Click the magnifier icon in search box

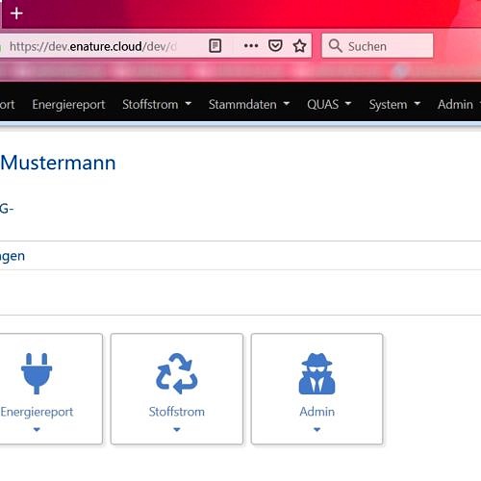[336, 46]
